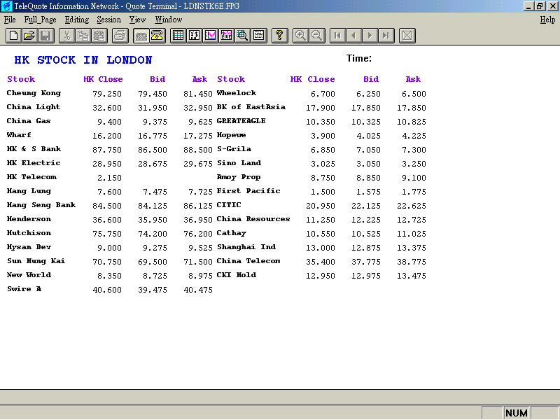Click CITIC bid value 22.125

[366, 206]
